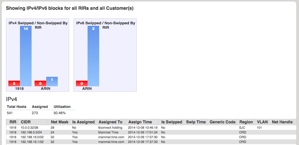The width and height of the screenshot is (299, 145).
Task: Click net mask 28 cell
Action: pyautogui.click(x=52, y=128)
